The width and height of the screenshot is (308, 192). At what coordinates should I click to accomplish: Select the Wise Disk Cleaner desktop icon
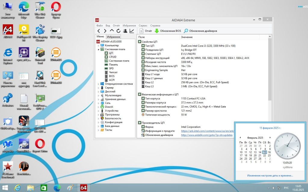point(40,10)
